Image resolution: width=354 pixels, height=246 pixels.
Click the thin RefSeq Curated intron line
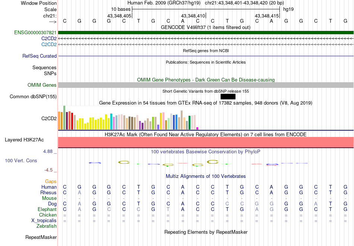(206, 56)
